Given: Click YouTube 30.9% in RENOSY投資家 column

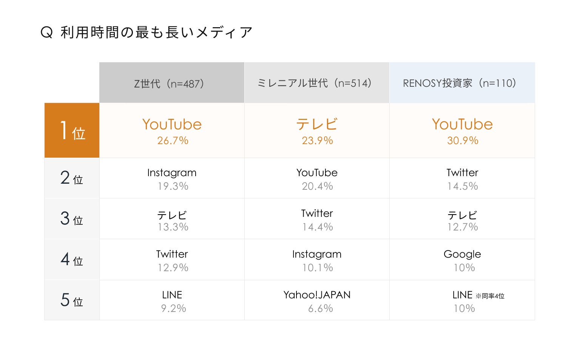Looking at the screenshot, I should point(462,131).
